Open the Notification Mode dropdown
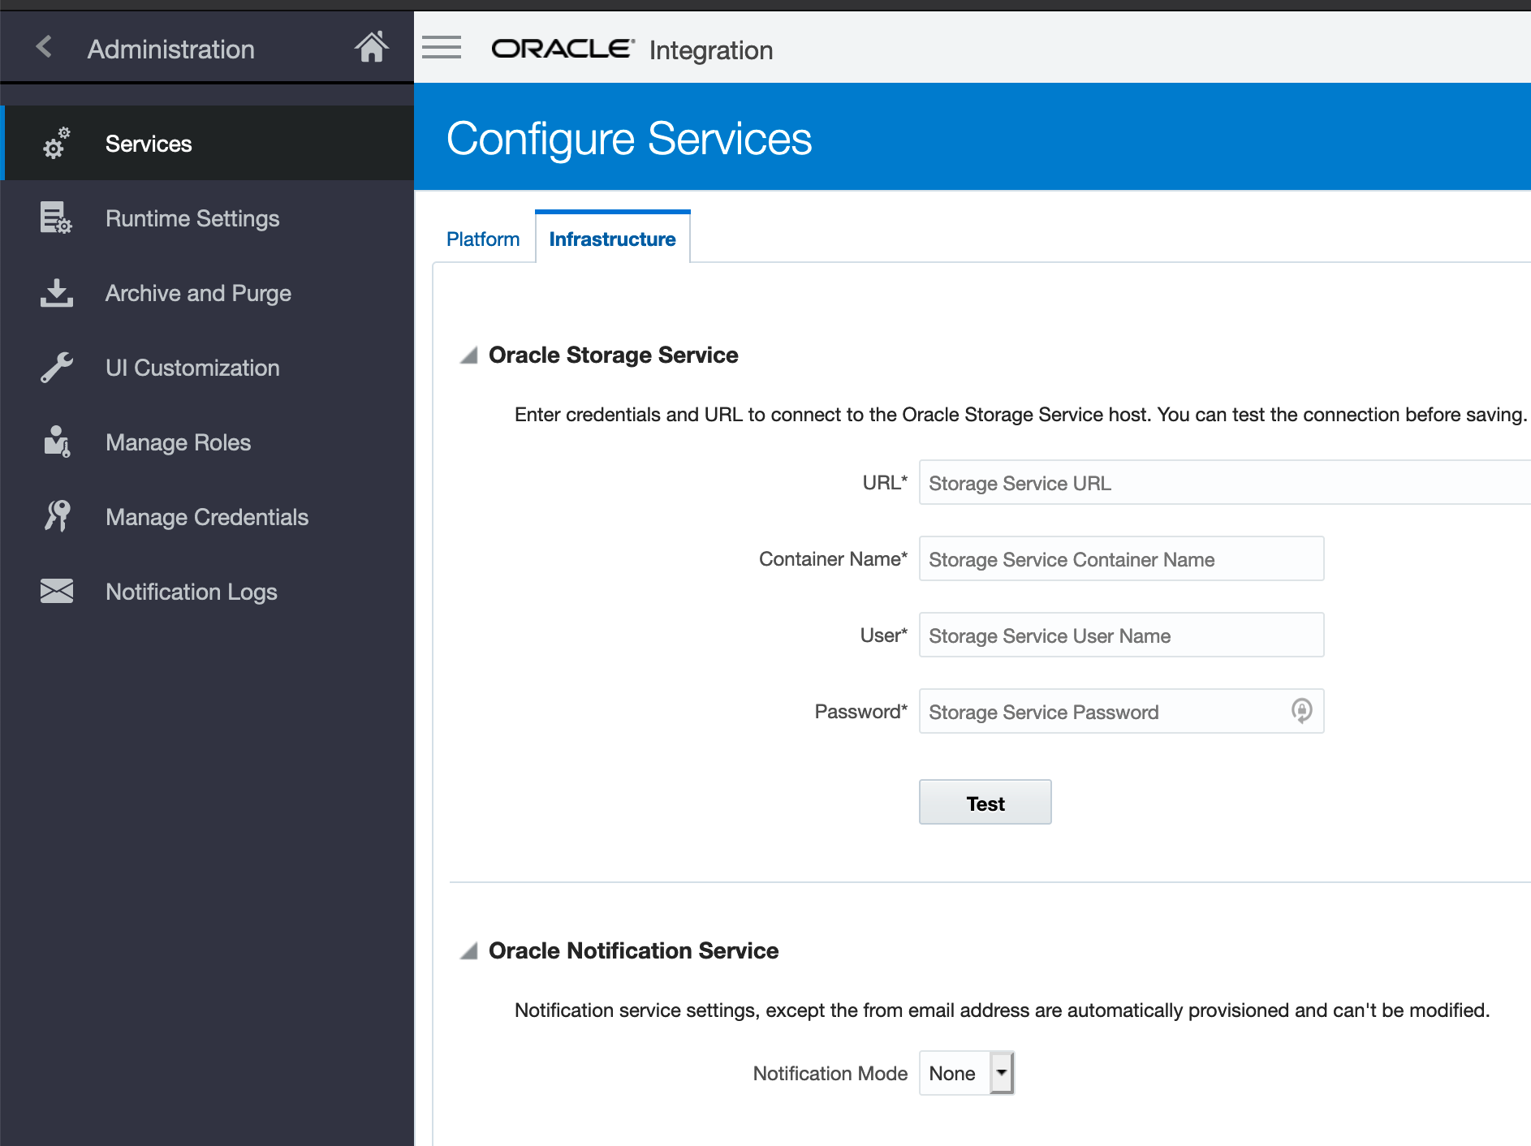This screenshot has height=1146, width=1531. point(966,1073)
